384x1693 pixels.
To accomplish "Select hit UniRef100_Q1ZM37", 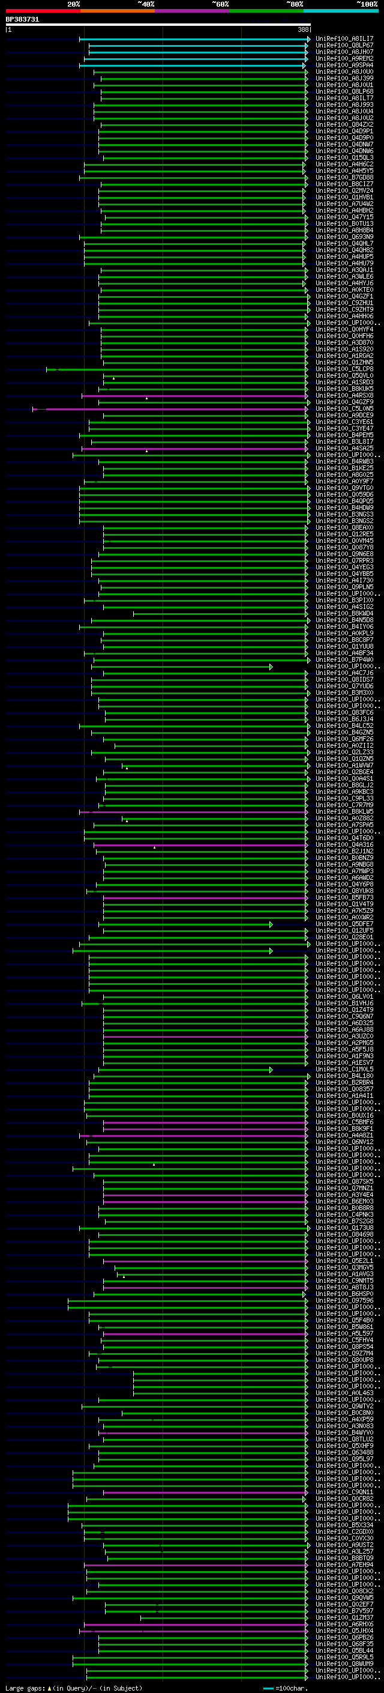I will point(344,1618).
